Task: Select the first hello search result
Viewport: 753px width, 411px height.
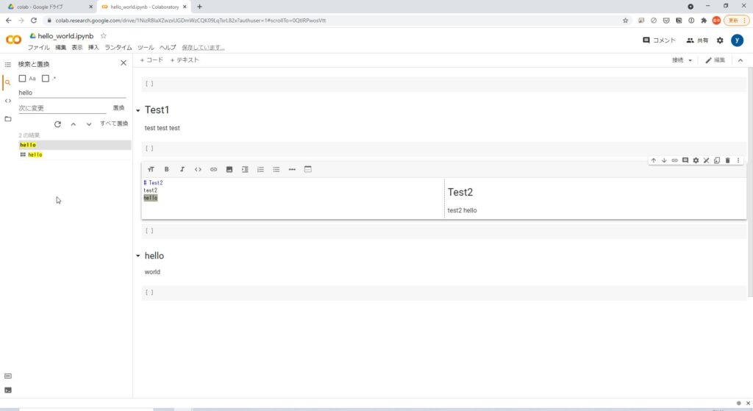Action: [74, 145]
